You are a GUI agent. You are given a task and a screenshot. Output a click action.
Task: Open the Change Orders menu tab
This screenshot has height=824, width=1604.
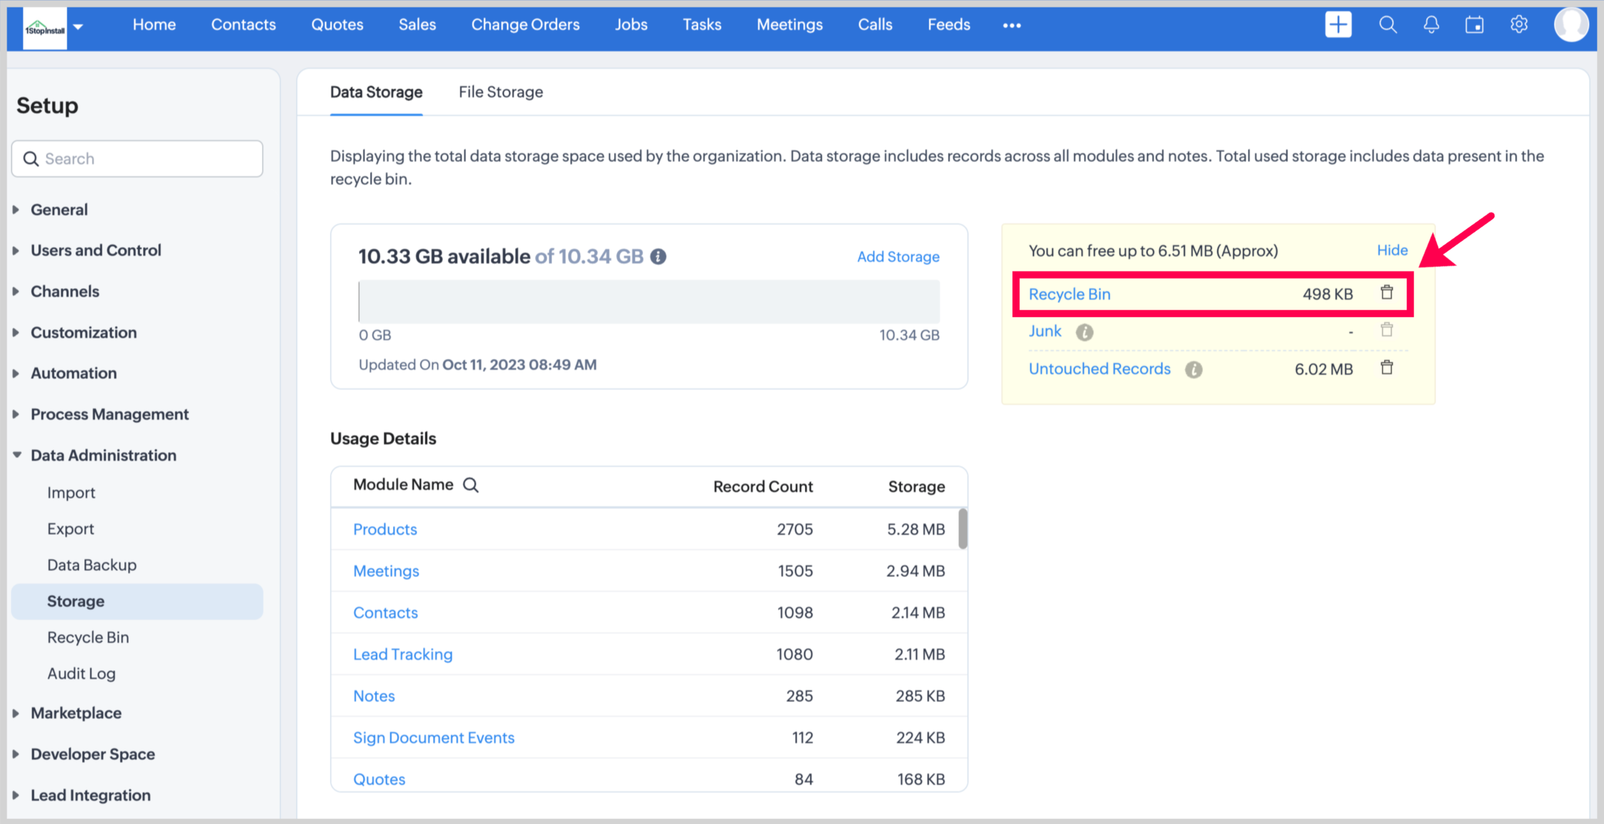(525, 25)
